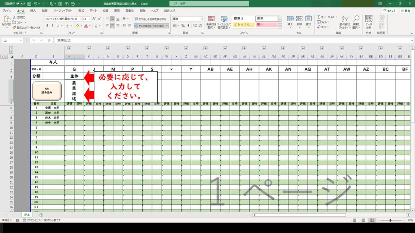Click the Data Analysis (データ分析) icon

368,22
